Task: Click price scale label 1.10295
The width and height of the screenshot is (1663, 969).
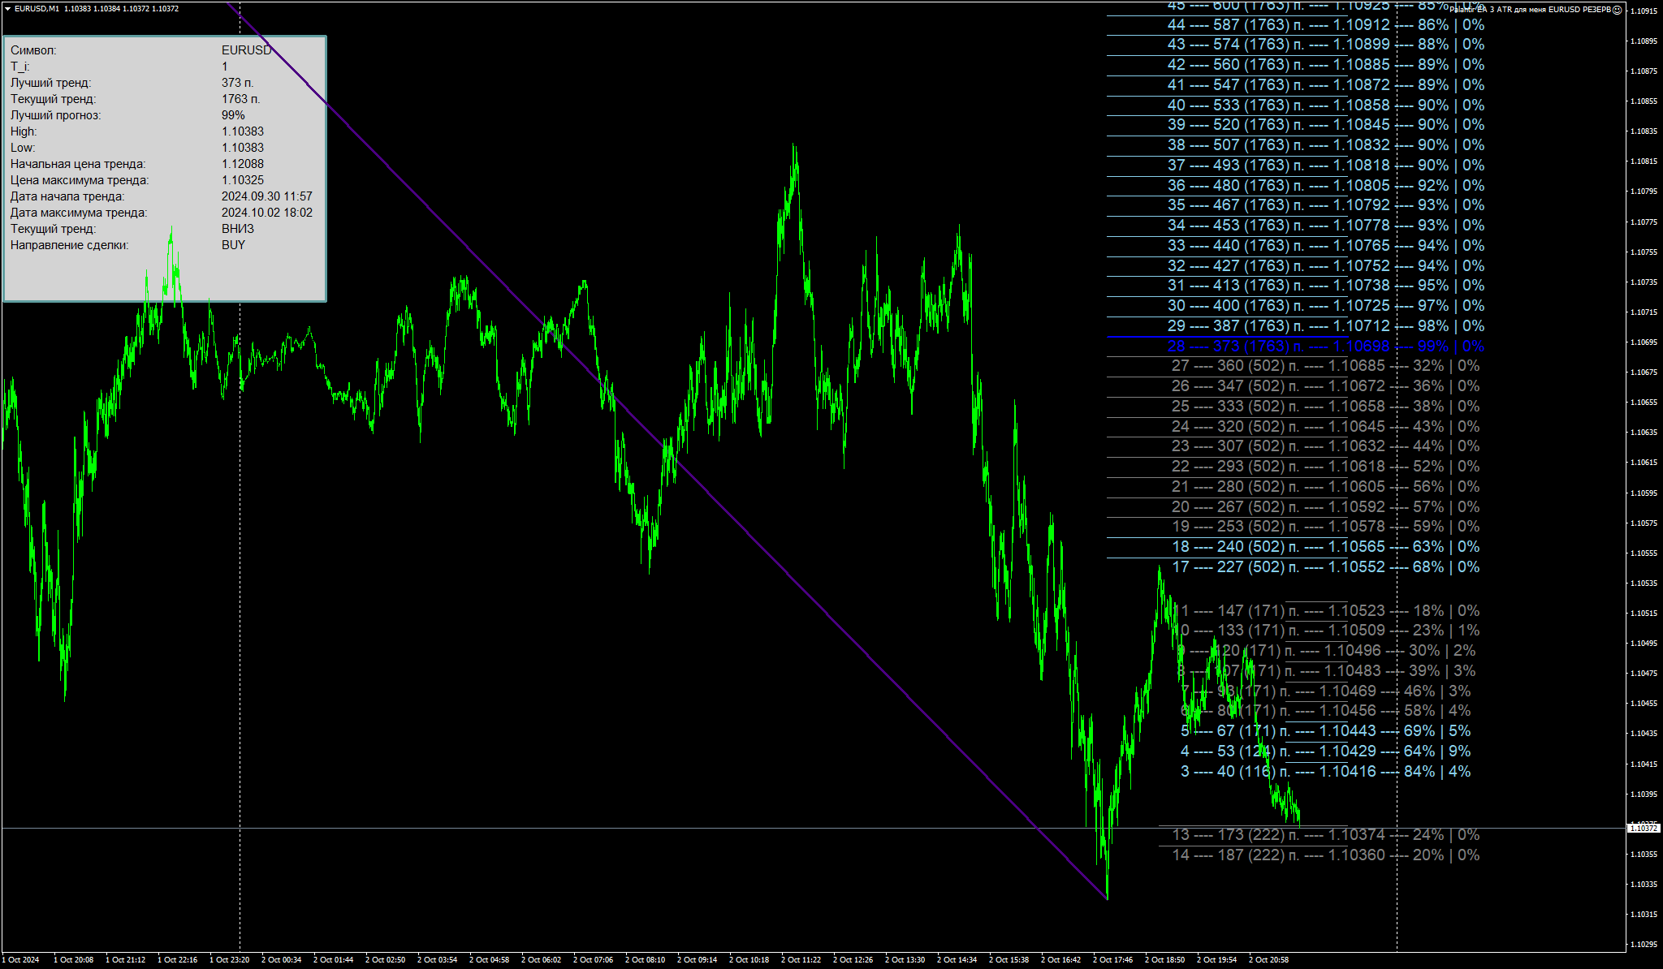Action: point(1644,944)
